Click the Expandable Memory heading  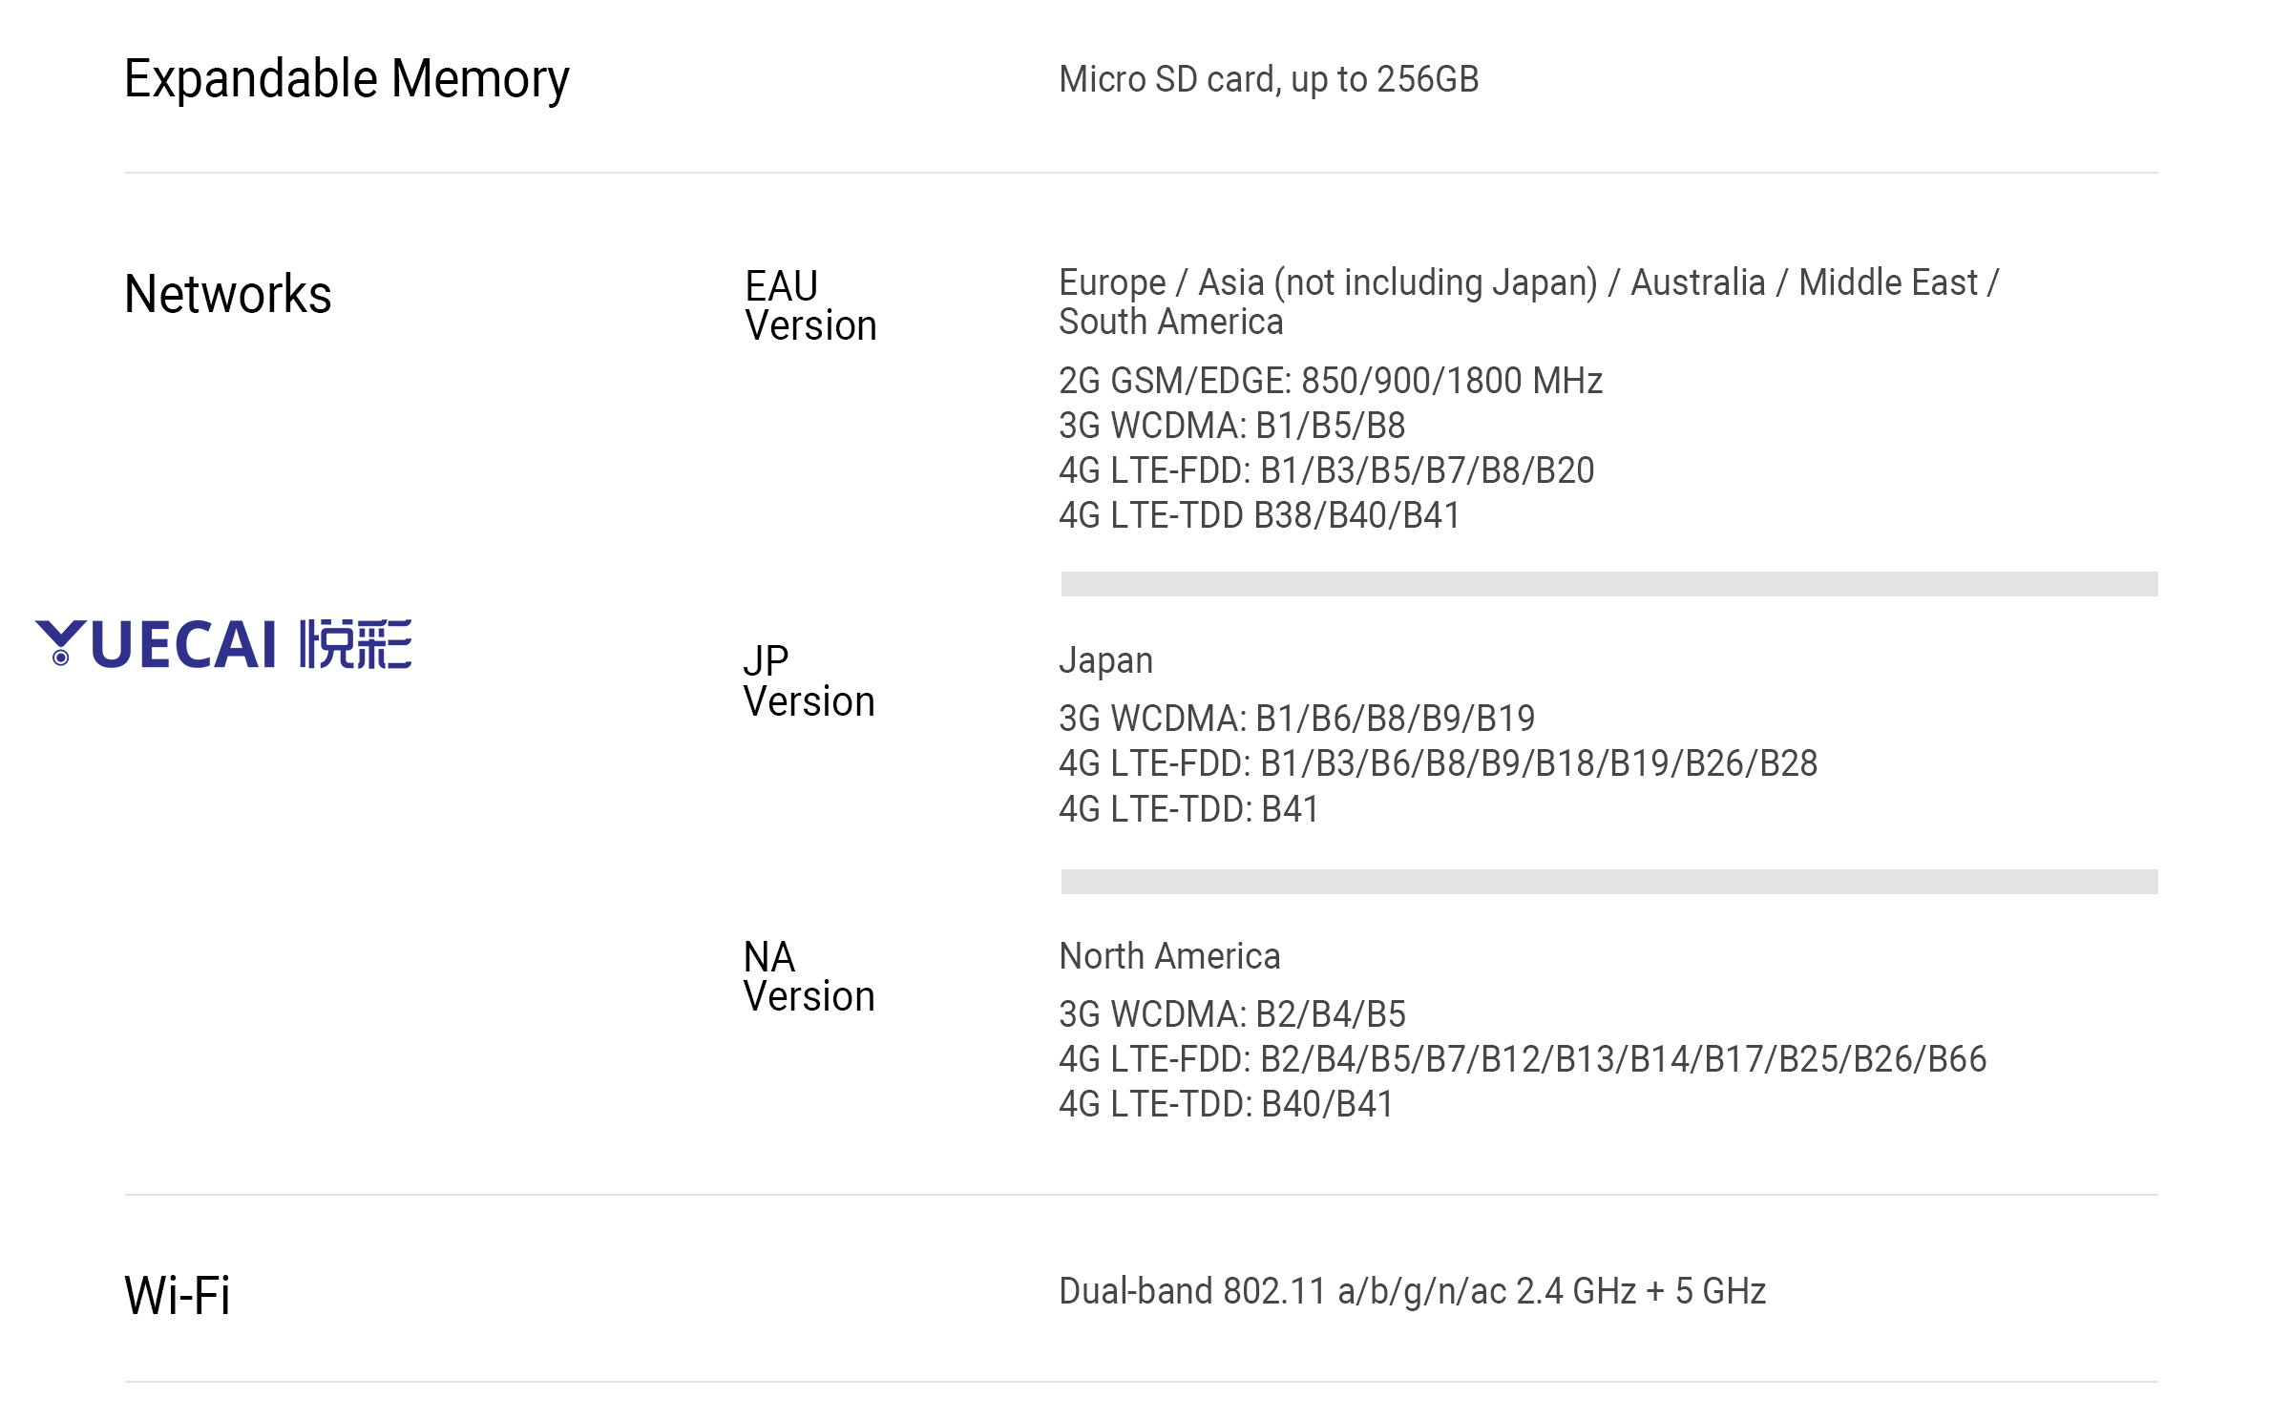[347, 79]
